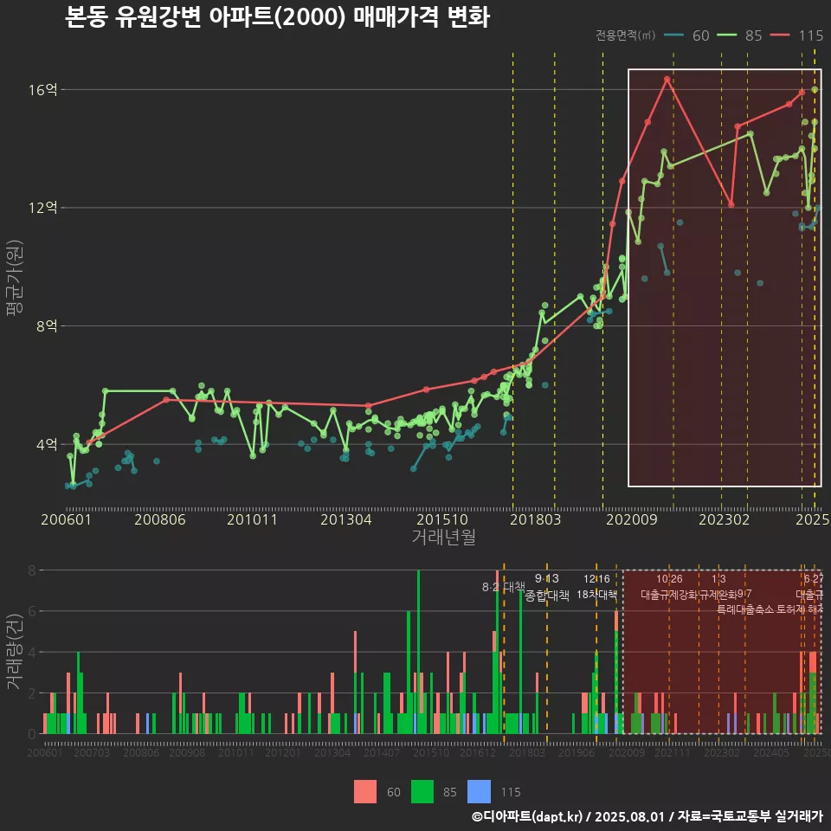Click 202009 on the price chart x-axis

click(632, 519)
